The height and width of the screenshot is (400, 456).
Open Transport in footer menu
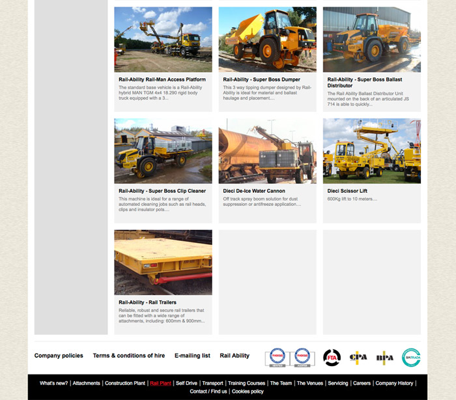coord(212,383)
